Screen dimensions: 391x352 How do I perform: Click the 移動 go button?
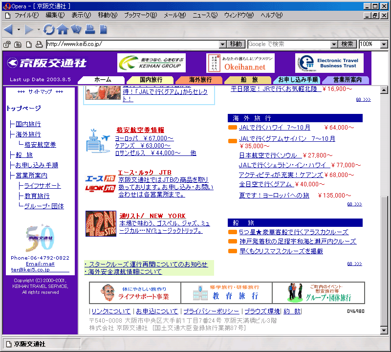click(236, 44)
